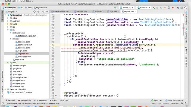Viewport: 191px width, 107px height.
Task: Collapse the lib folder
Action: point(8,30)
